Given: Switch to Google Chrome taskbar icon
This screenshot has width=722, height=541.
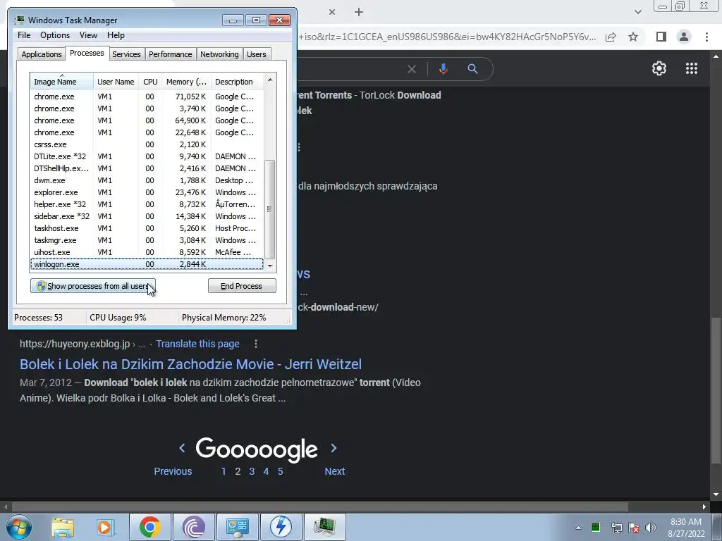Looking at the screenshot, I should pos(150,527).
